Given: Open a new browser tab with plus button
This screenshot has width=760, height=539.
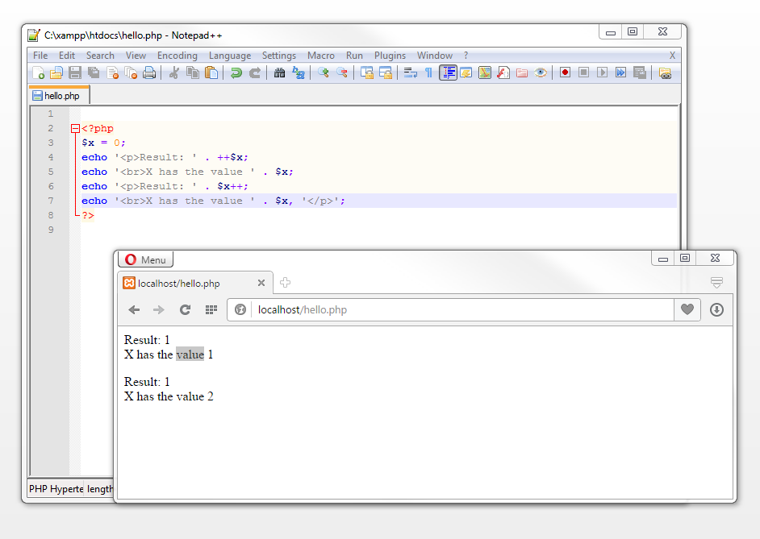Looking at the screenshot, I should pyautogui.click(x=285, y=283).
